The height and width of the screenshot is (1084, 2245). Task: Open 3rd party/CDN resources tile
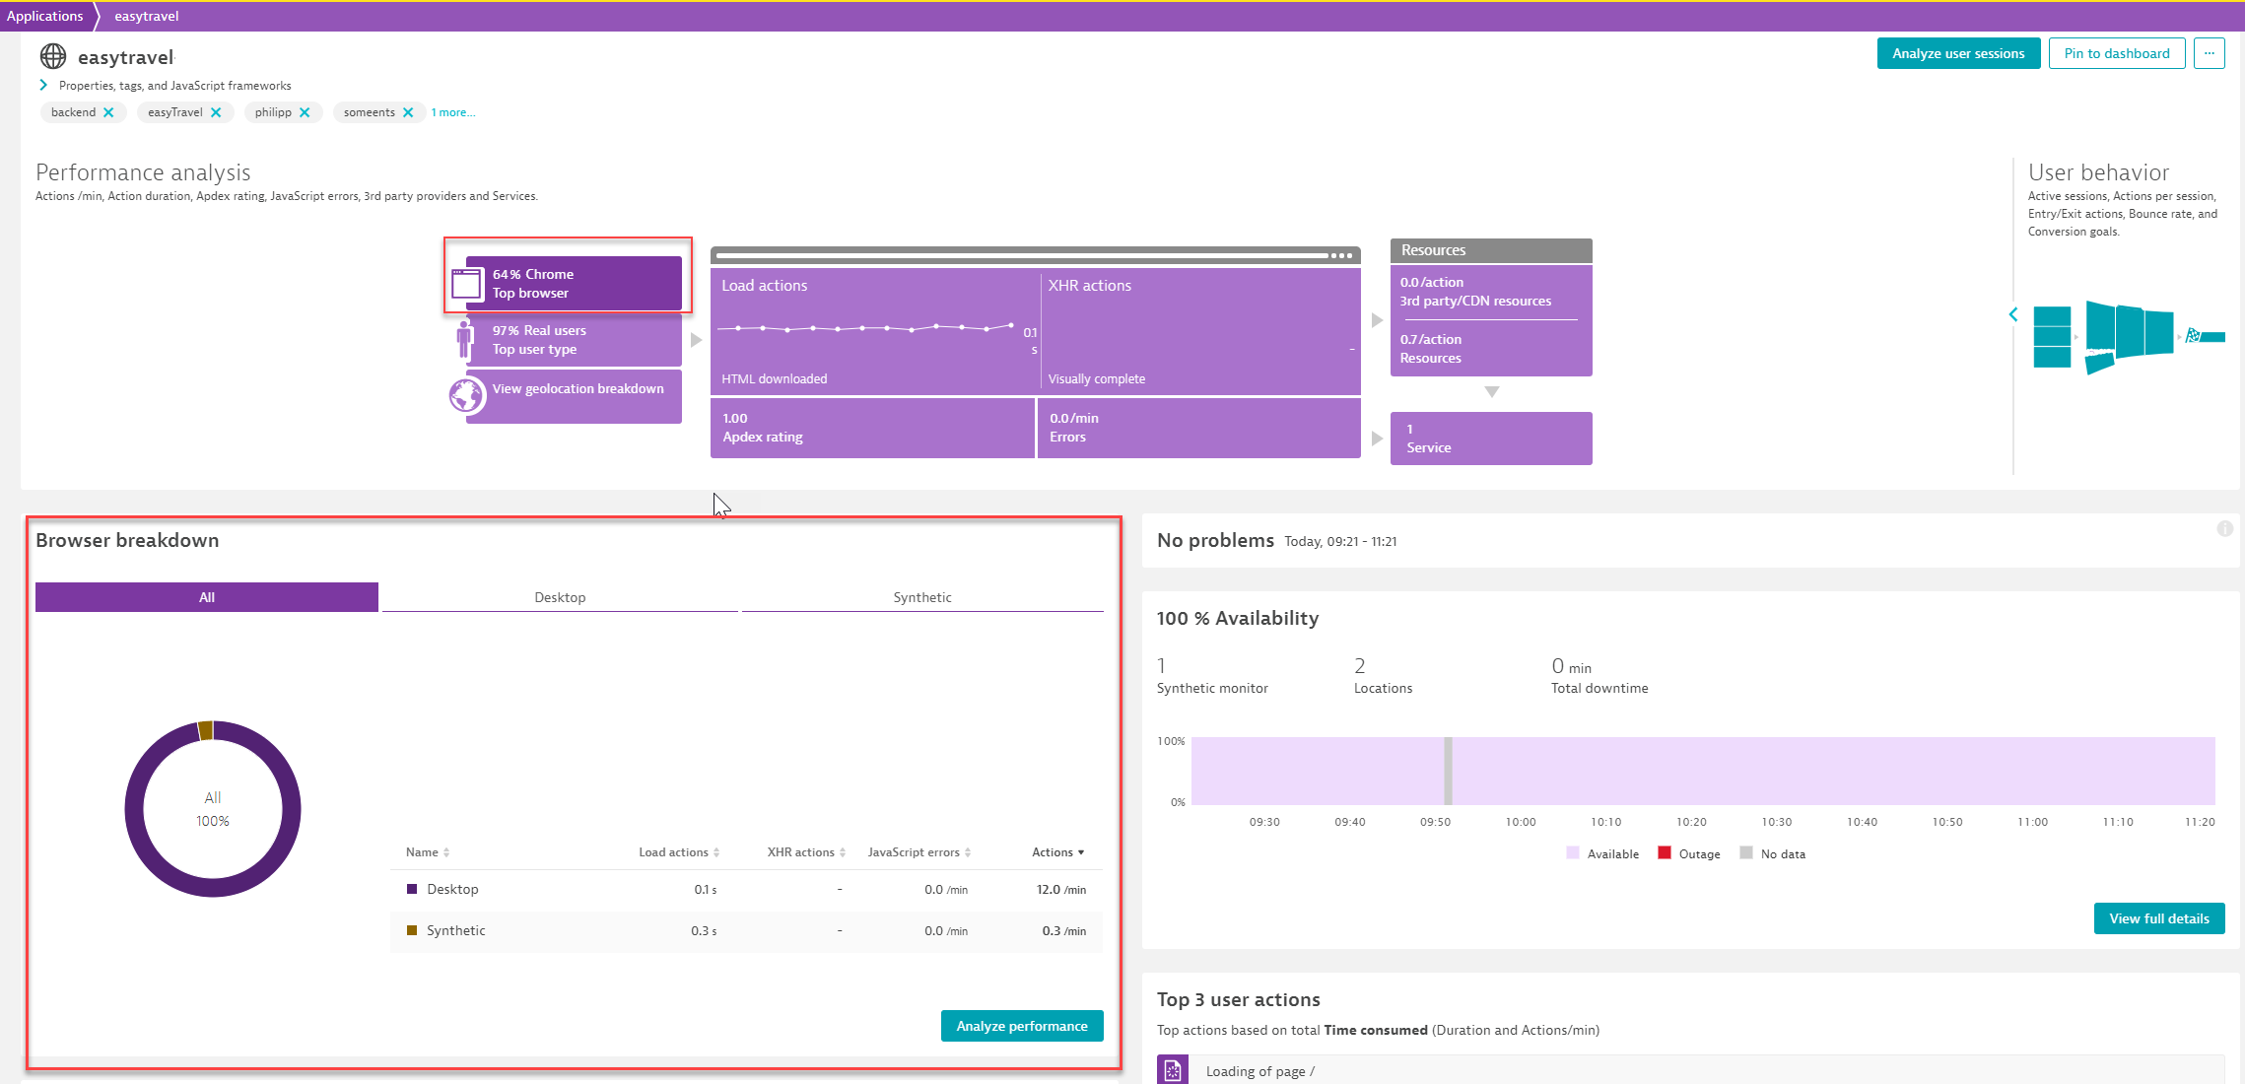[1491, 292]
